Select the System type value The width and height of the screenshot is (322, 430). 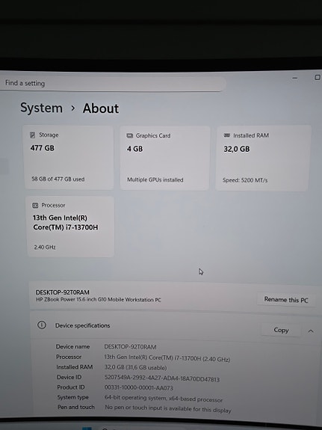tap(164, 399)
